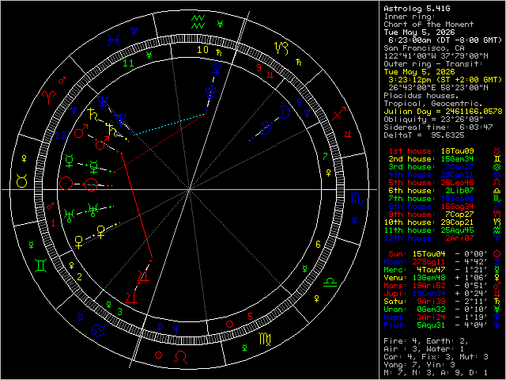Select the Jupiter position value '19Can34'

coord(429,294)
